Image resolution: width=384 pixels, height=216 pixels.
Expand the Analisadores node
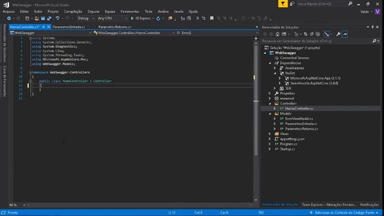pyautogui.click(x=275, y=68)
